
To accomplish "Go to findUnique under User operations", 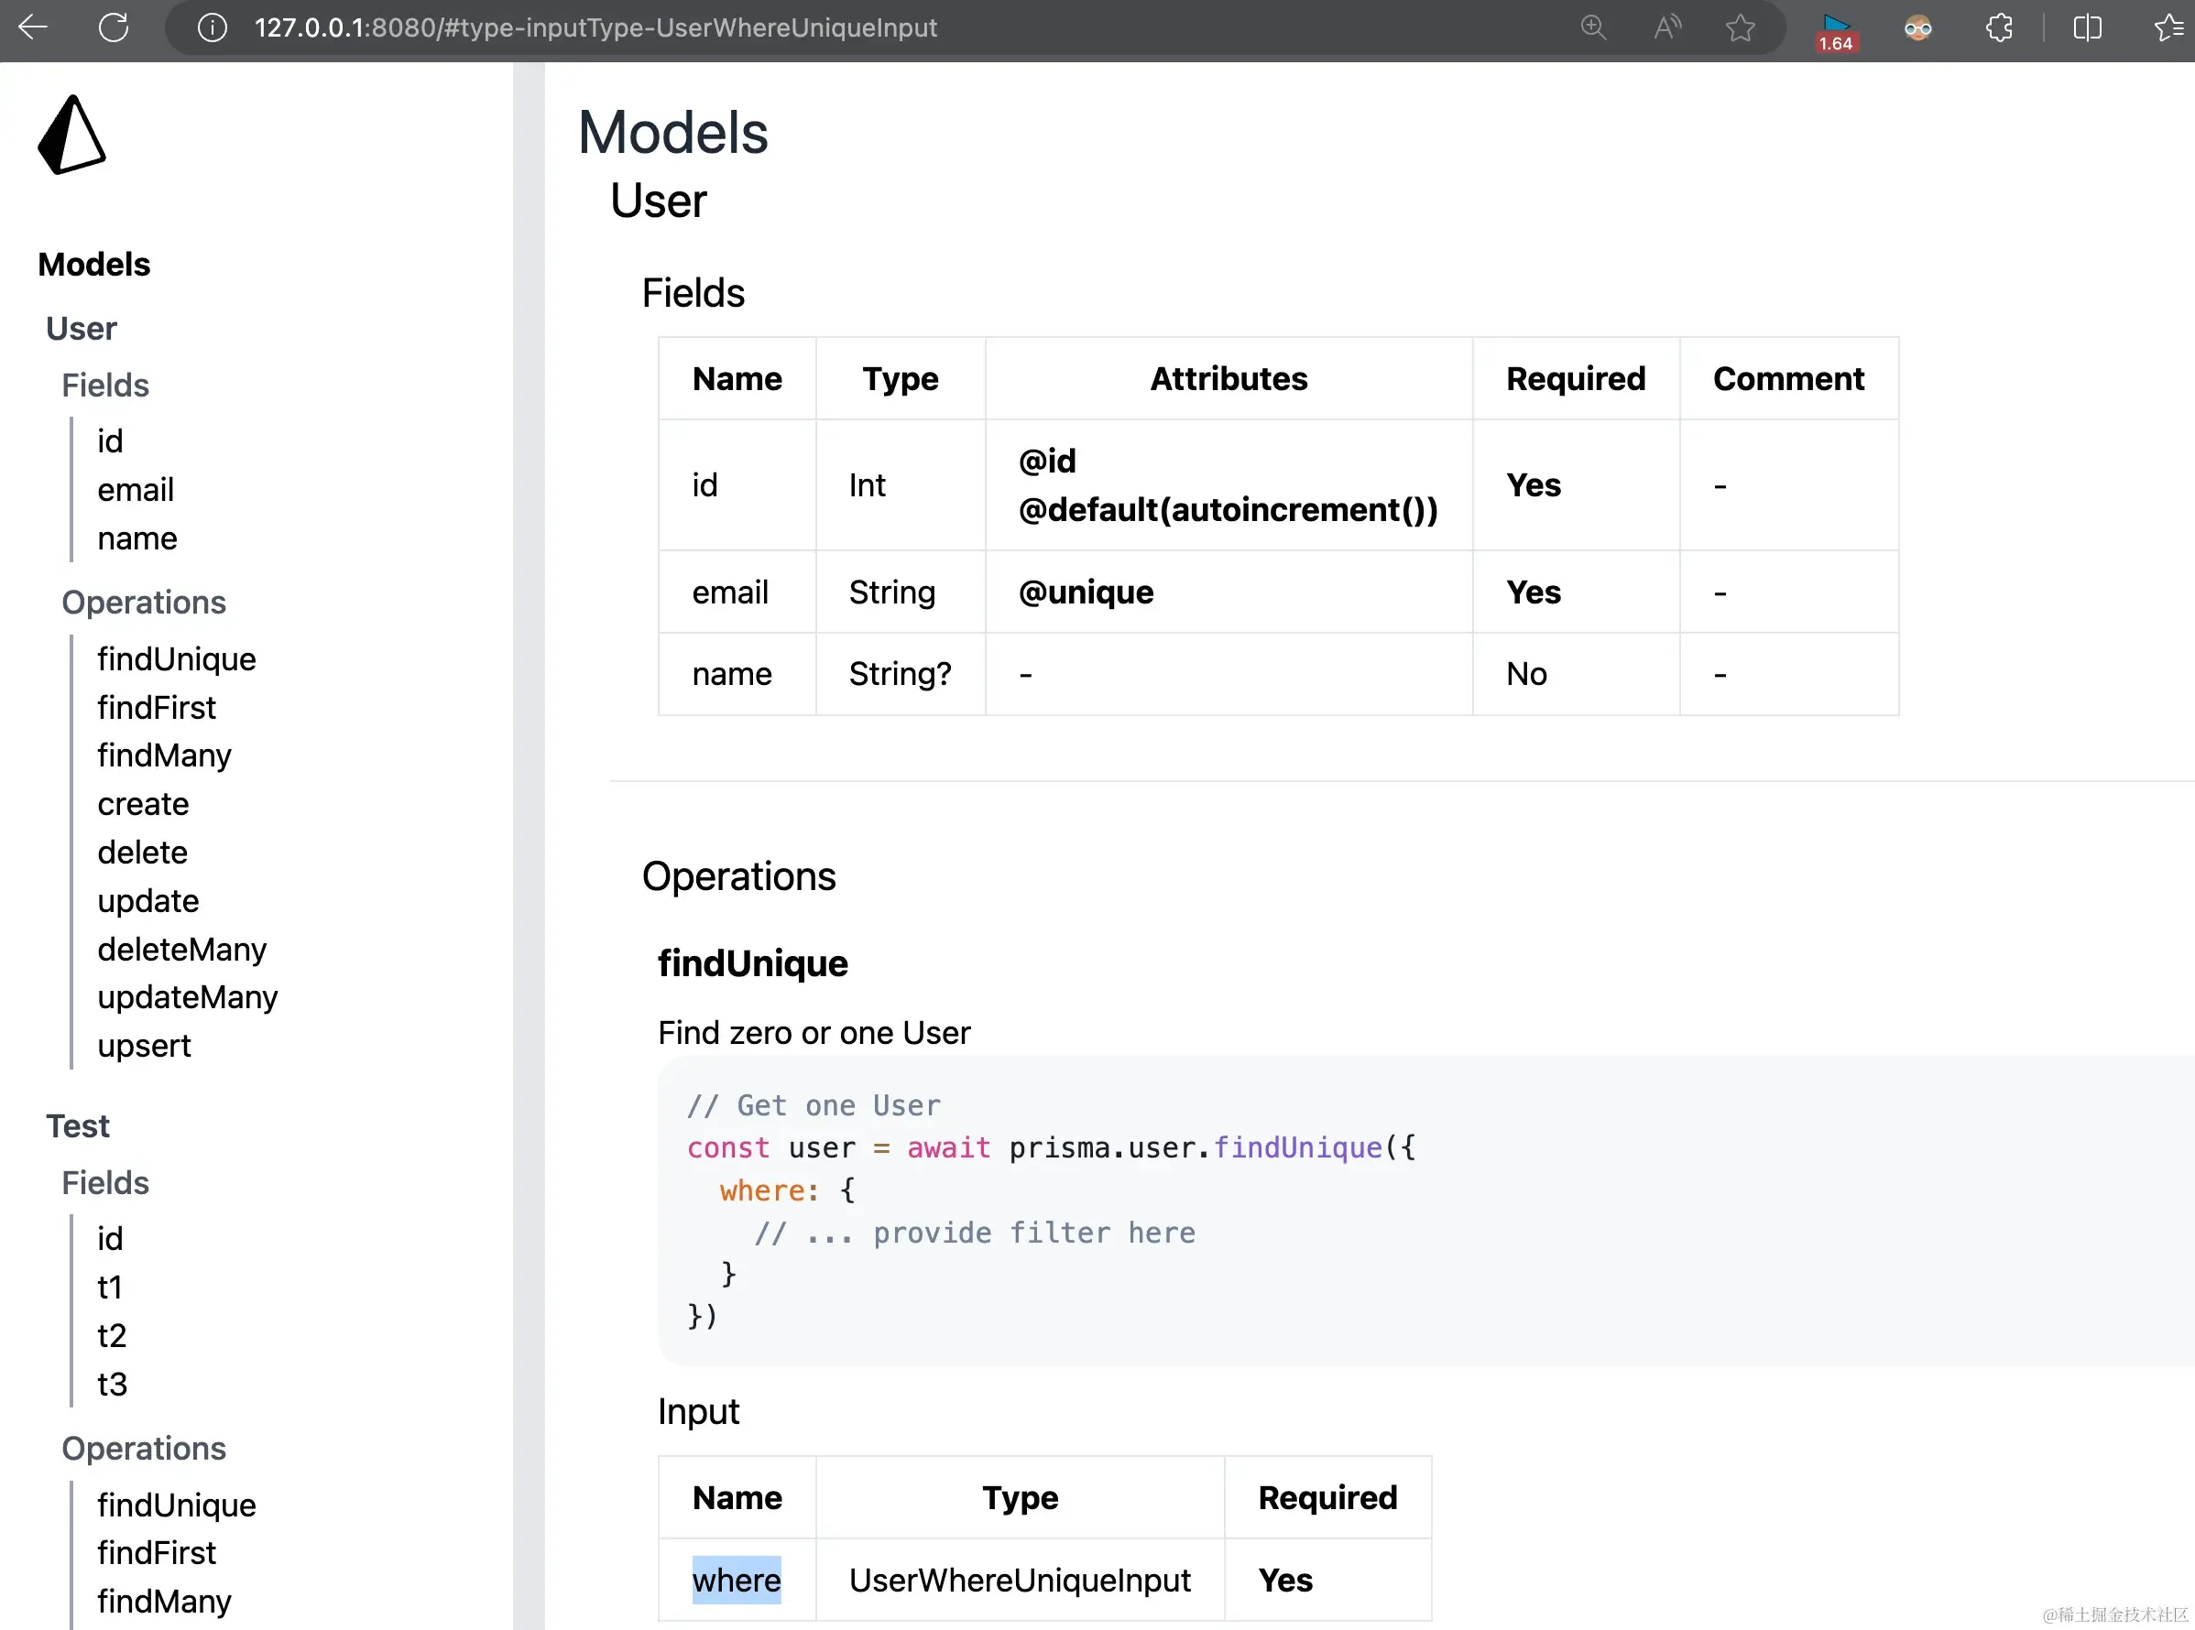I will tap(177, 658).
